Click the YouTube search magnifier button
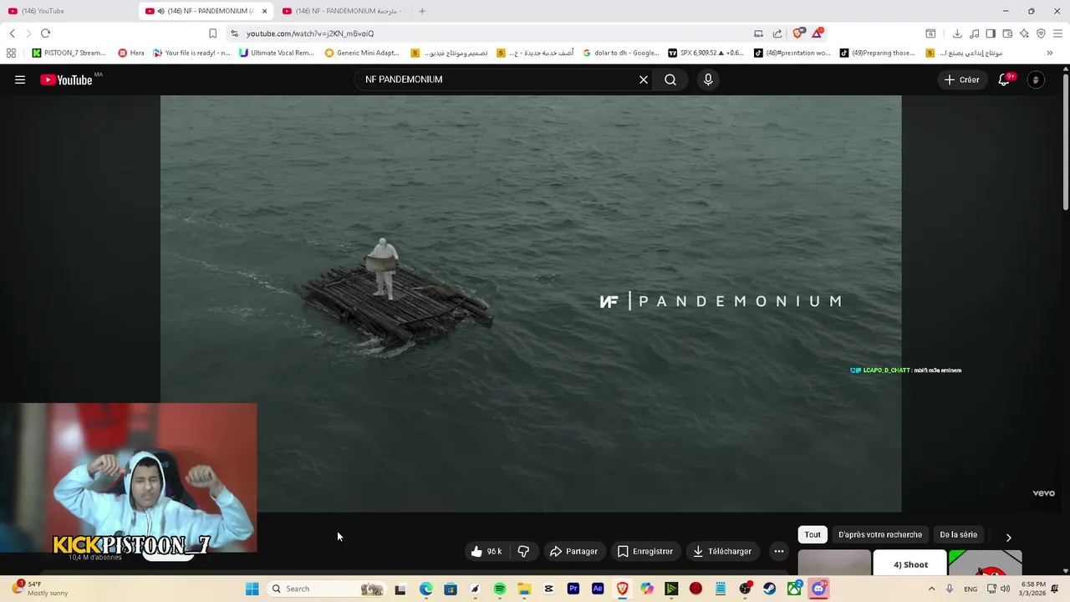The height and width of the screenshot is (602, 1070). tap(670, 79)
